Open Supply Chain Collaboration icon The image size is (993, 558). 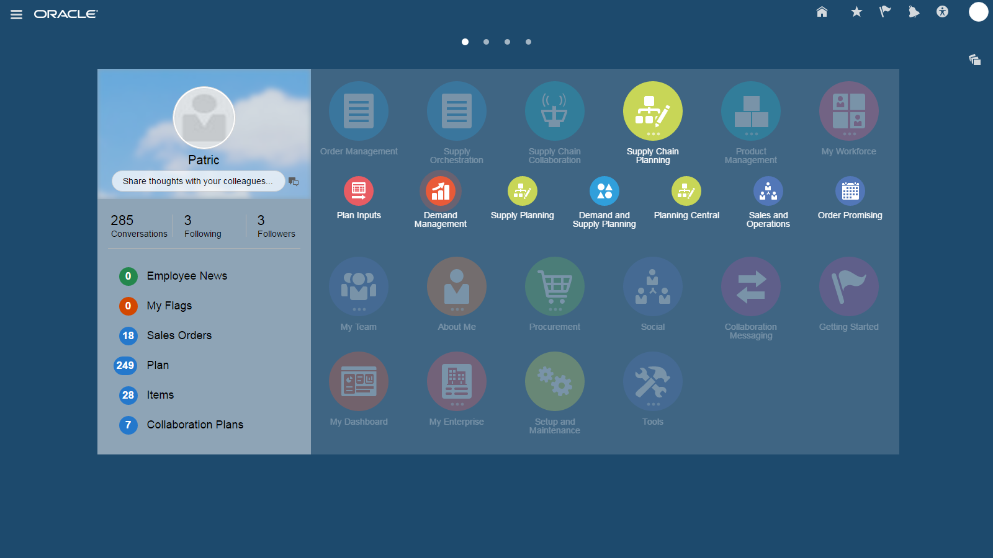(555, 111)
